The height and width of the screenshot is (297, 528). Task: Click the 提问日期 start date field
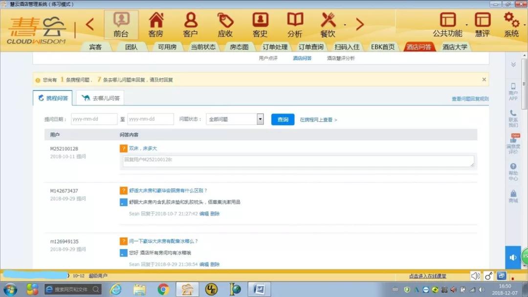coord(94,119)
